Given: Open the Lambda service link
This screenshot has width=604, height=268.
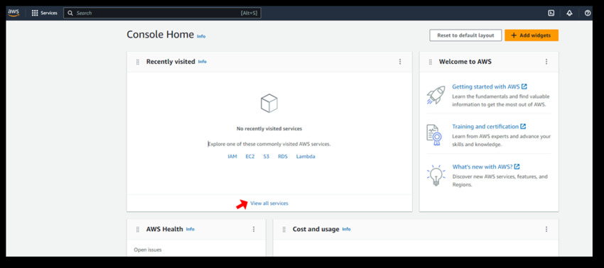Looking at the screenshot, I should (x=306, y=157).
